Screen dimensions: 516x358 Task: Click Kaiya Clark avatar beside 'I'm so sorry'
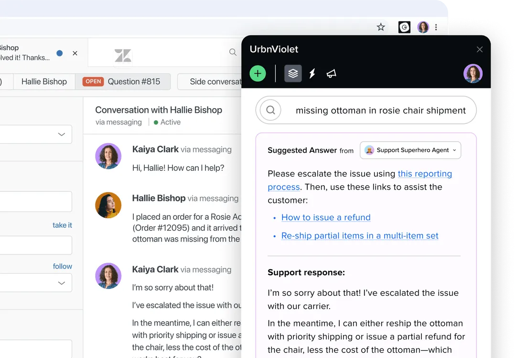[x=108, y=276]
